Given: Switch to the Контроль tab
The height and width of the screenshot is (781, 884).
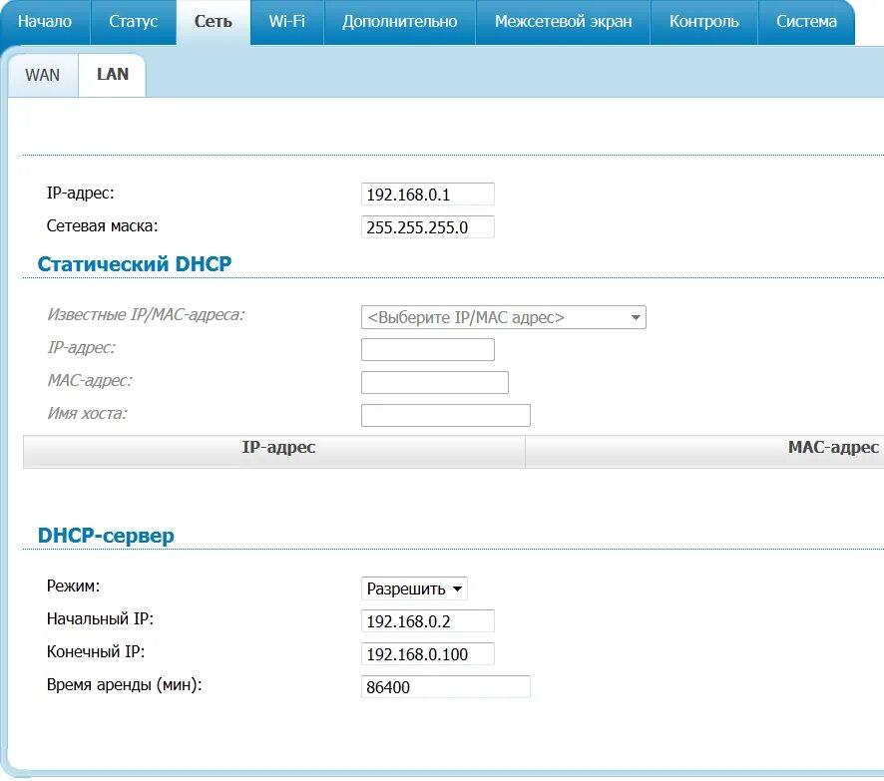Looking at the screenshot, I should 704,22.
